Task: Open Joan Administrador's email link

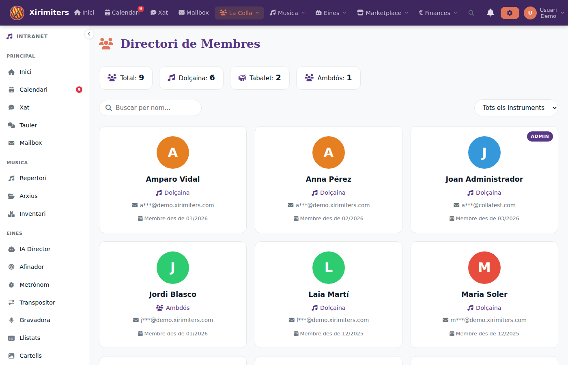Action: click(487, 205)
